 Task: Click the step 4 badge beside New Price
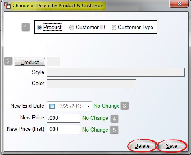(x=114, y=119)
